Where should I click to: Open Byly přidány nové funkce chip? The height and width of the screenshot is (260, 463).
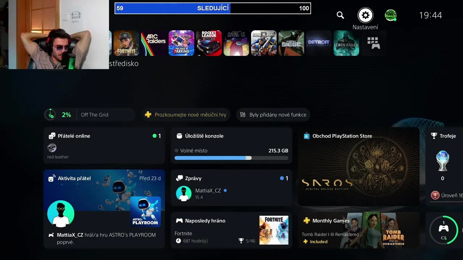273,114
